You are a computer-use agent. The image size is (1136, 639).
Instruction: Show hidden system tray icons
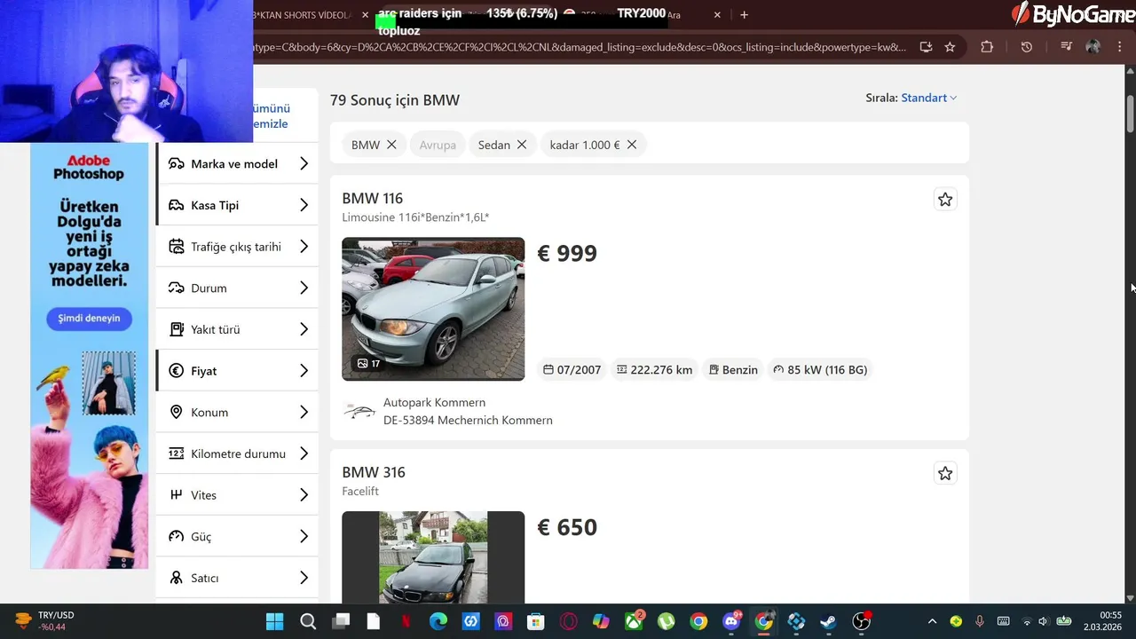click(x=932, y=621)
